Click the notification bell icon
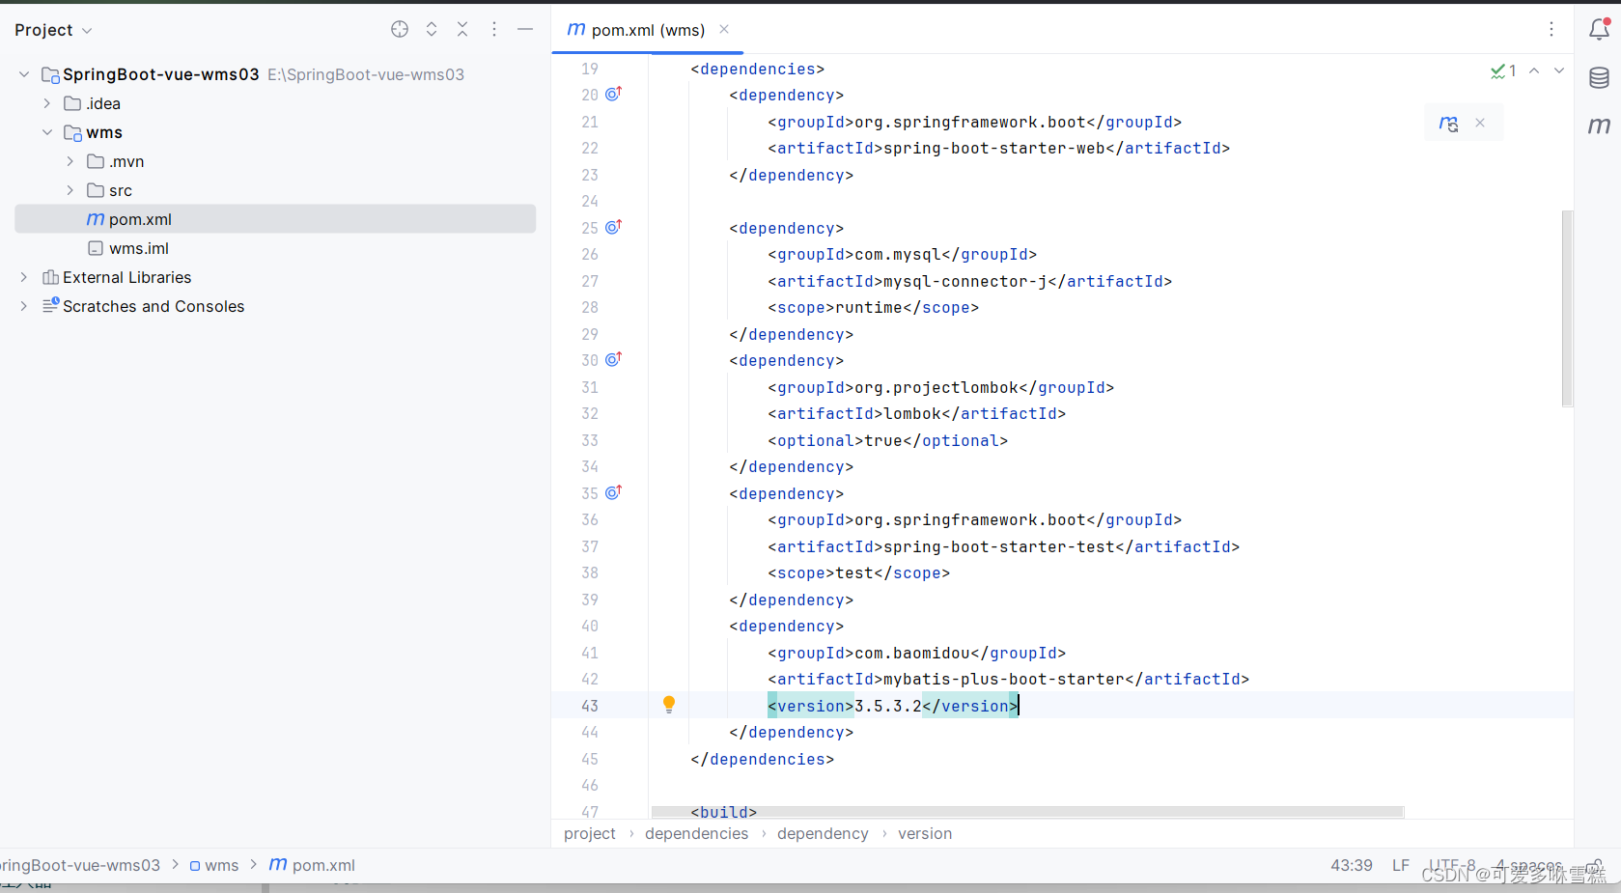 [x=1600, y=29]
